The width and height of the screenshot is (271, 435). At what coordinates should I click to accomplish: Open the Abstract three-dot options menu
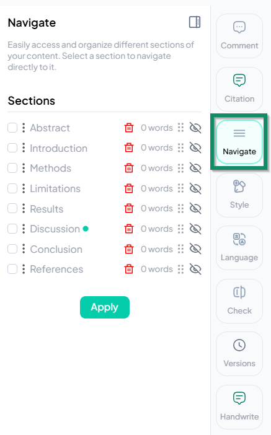24,128
